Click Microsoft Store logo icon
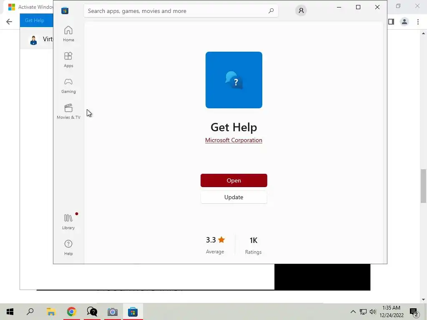Viewport: 427px width, 320px height. click(65, 10)
